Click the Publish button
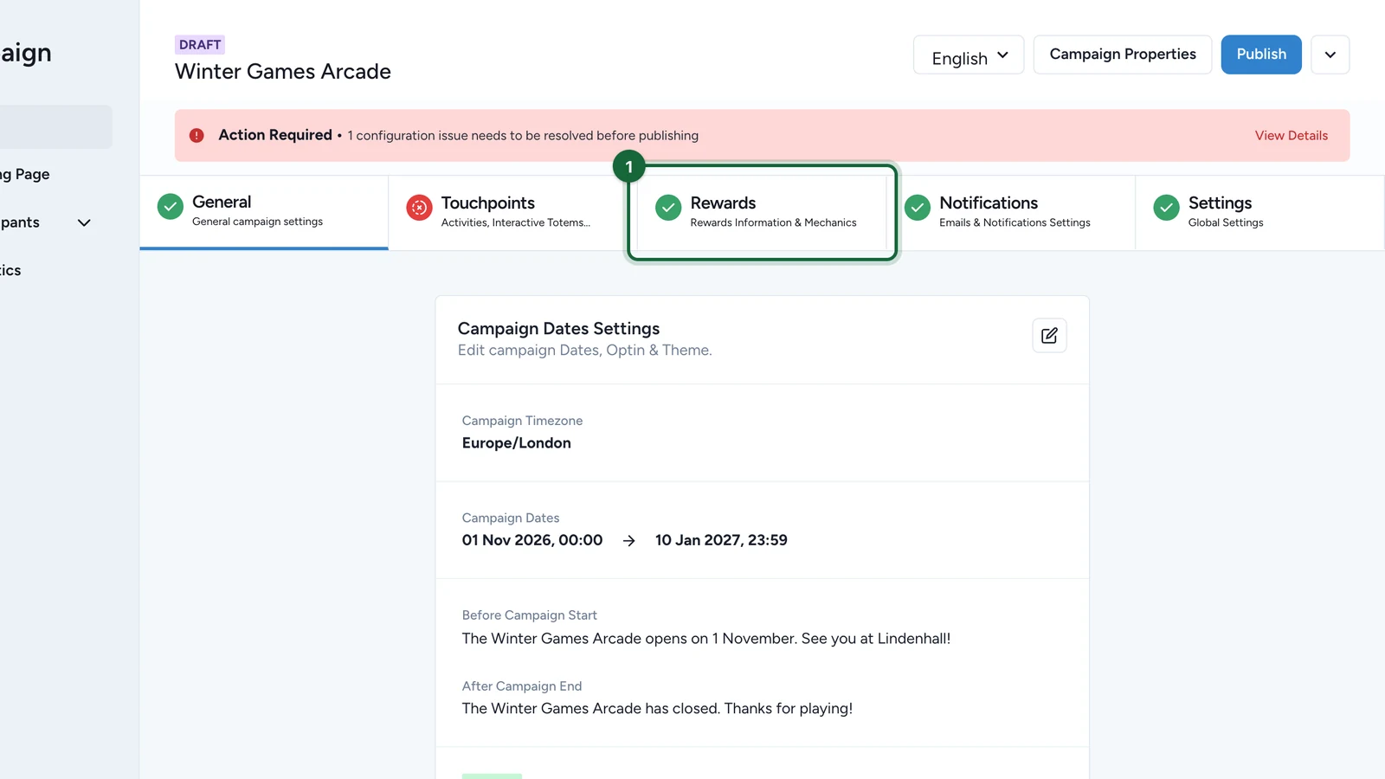The height and width of the screenshot is (779, 1385). click(x=1261, y=55)
